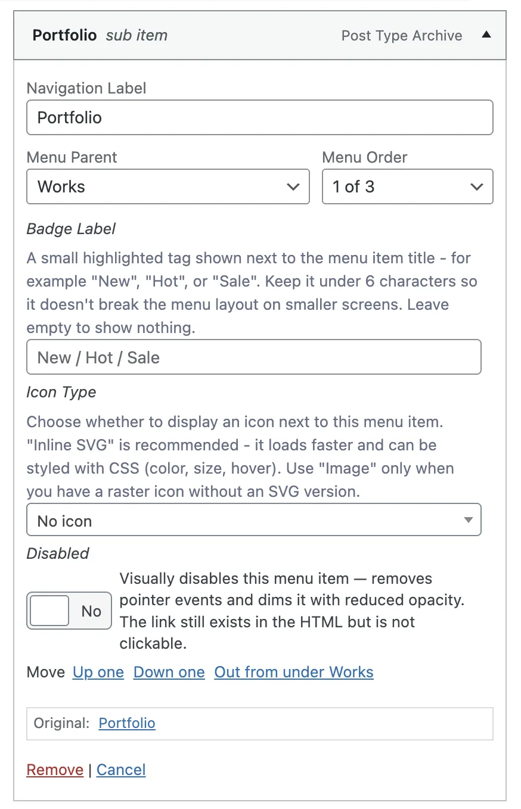
Task: Click the Navigation Label text field
Action: [260, 117]
